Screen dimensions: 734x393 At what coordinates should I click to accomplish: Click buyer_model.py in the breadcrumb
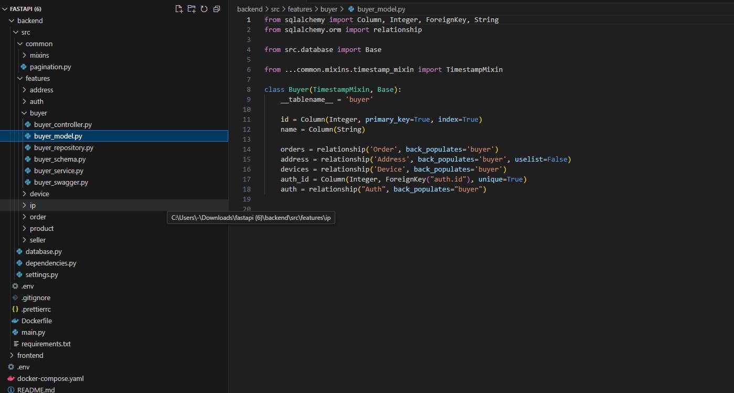tap(381, 9)
